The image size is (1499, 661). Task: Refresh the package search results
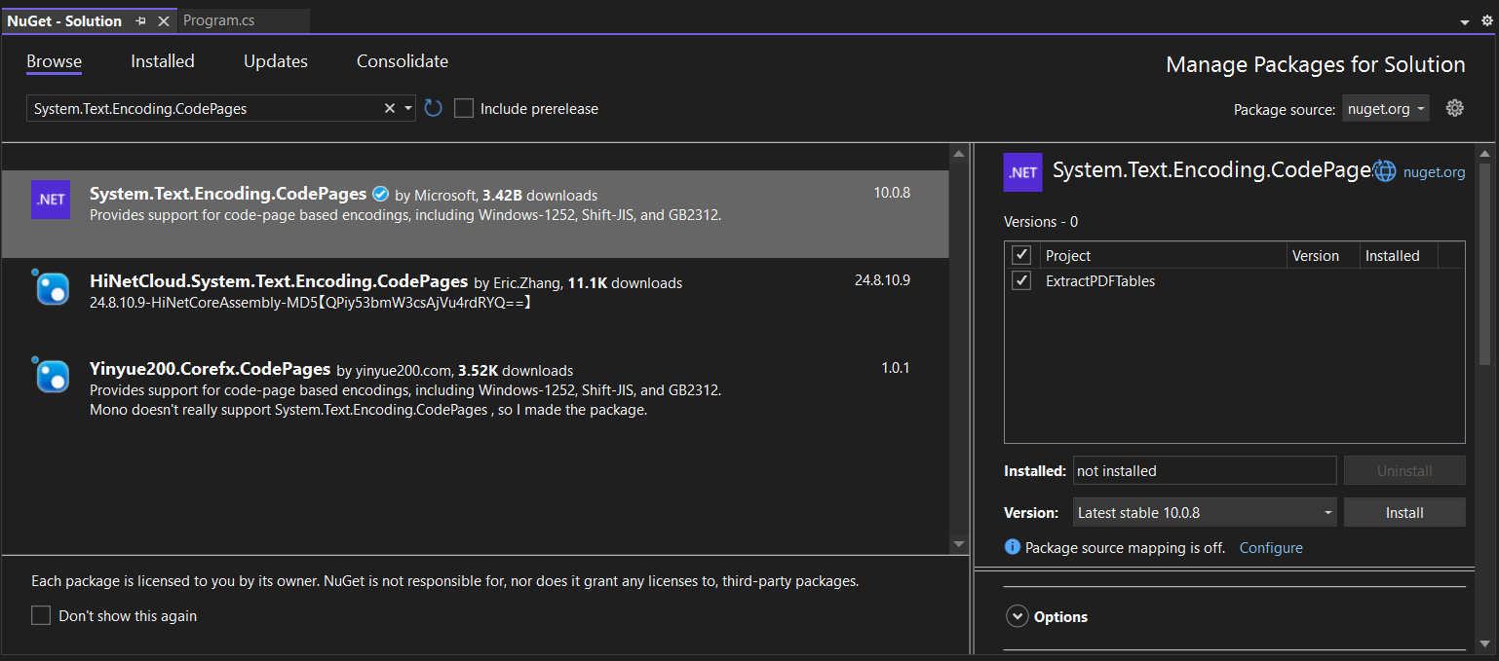point(434,108)
